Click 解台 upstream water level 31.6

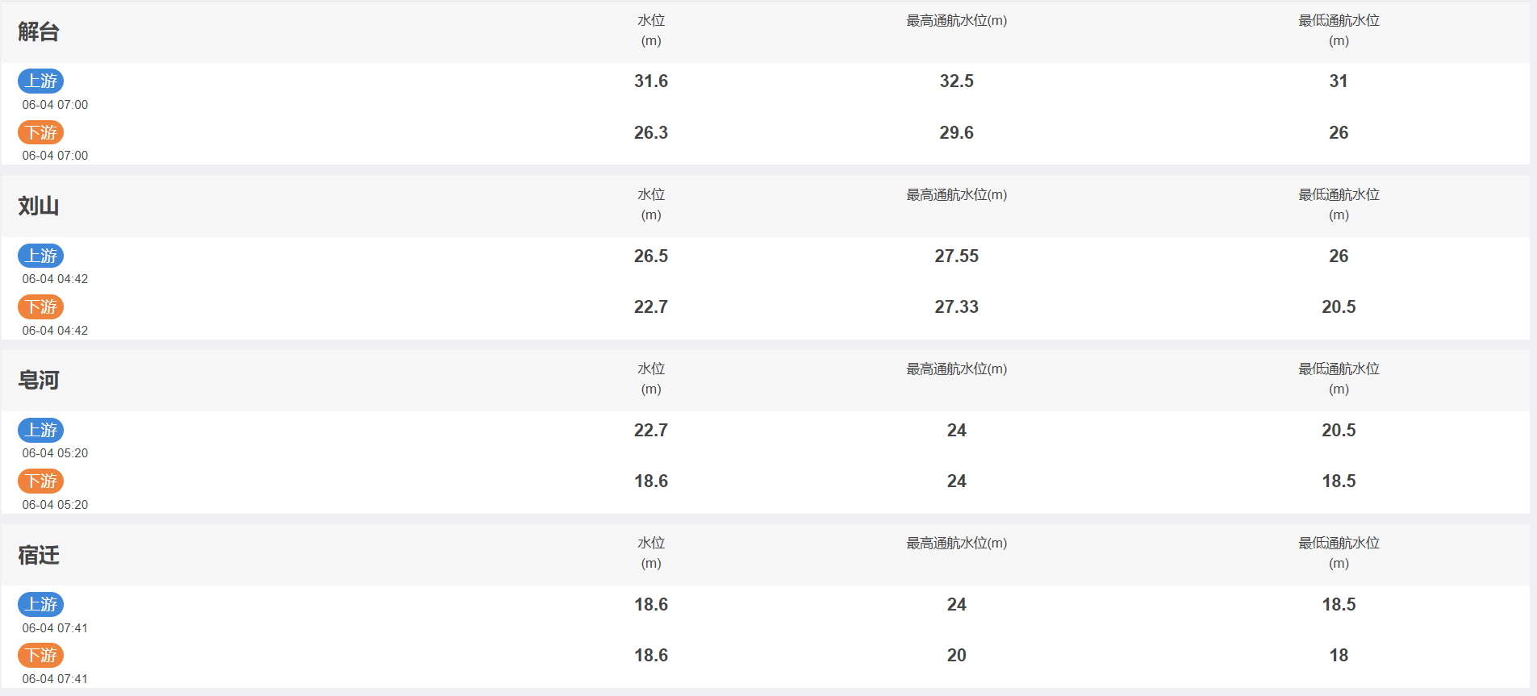click(x=651, y=81)
